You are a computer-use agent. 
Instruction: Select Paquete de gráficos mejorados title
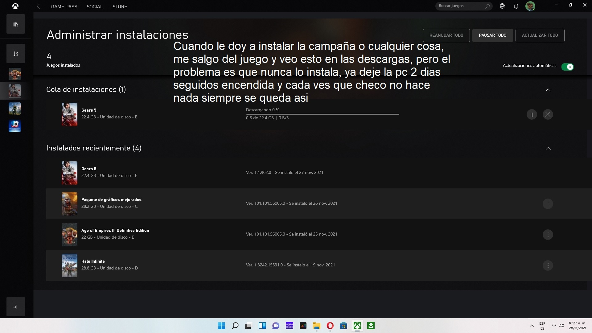[x=111, y=199]
